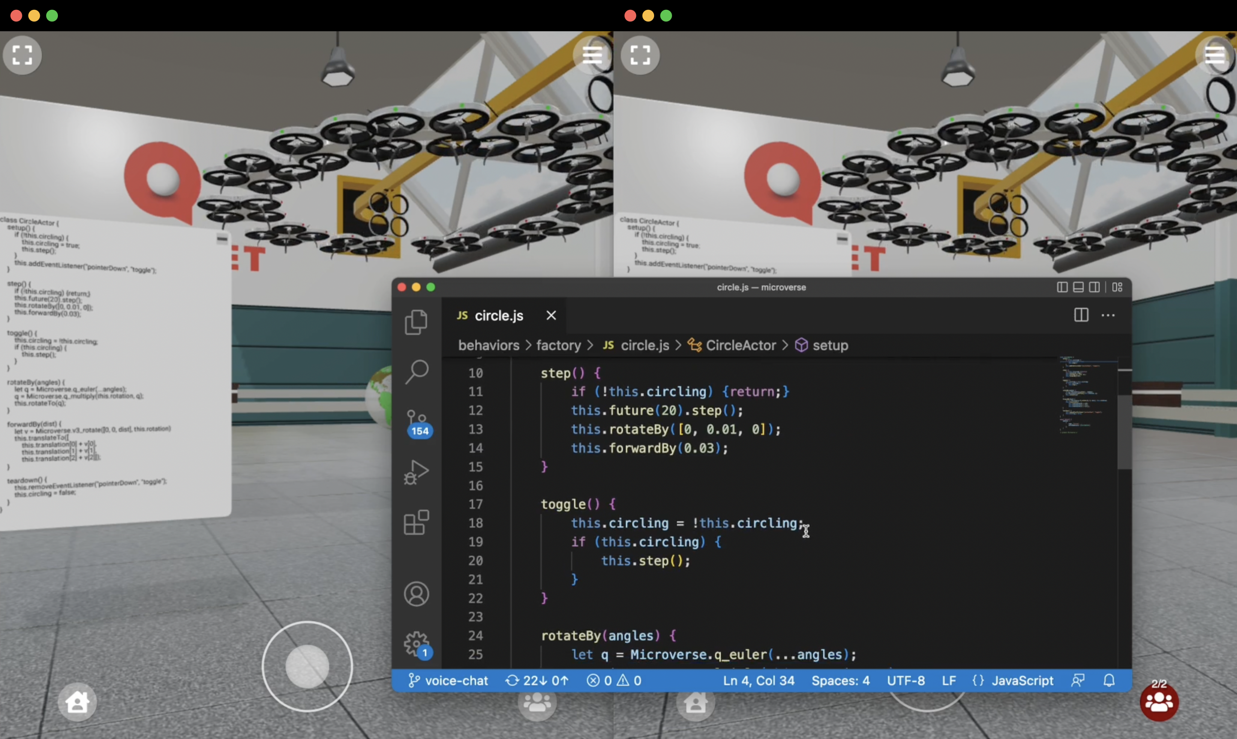
Task: Click the home button in the left world
Action: pos(77,702)
